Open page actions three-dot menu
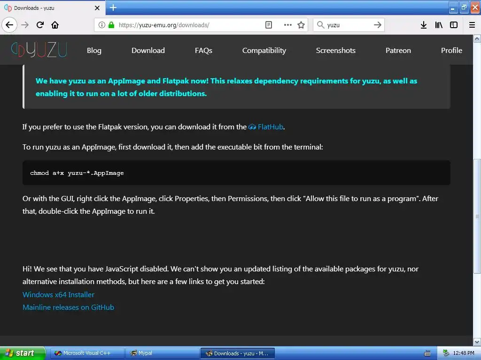This screenshot has height=360, width=481. (288, 25)
